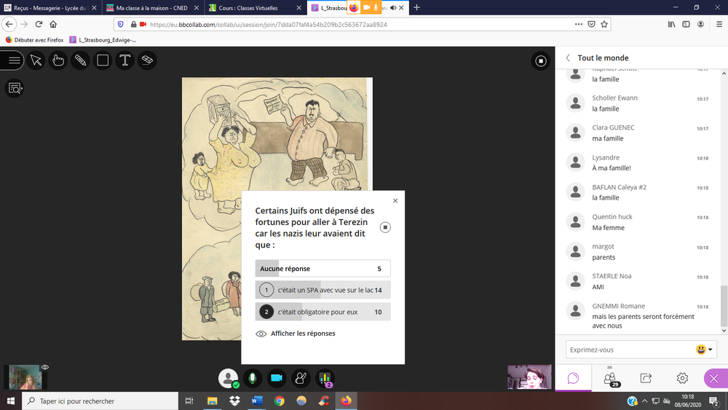Open the Windows notification center
The height and width of the screenshot is (410, 728).
coord(714,401)
